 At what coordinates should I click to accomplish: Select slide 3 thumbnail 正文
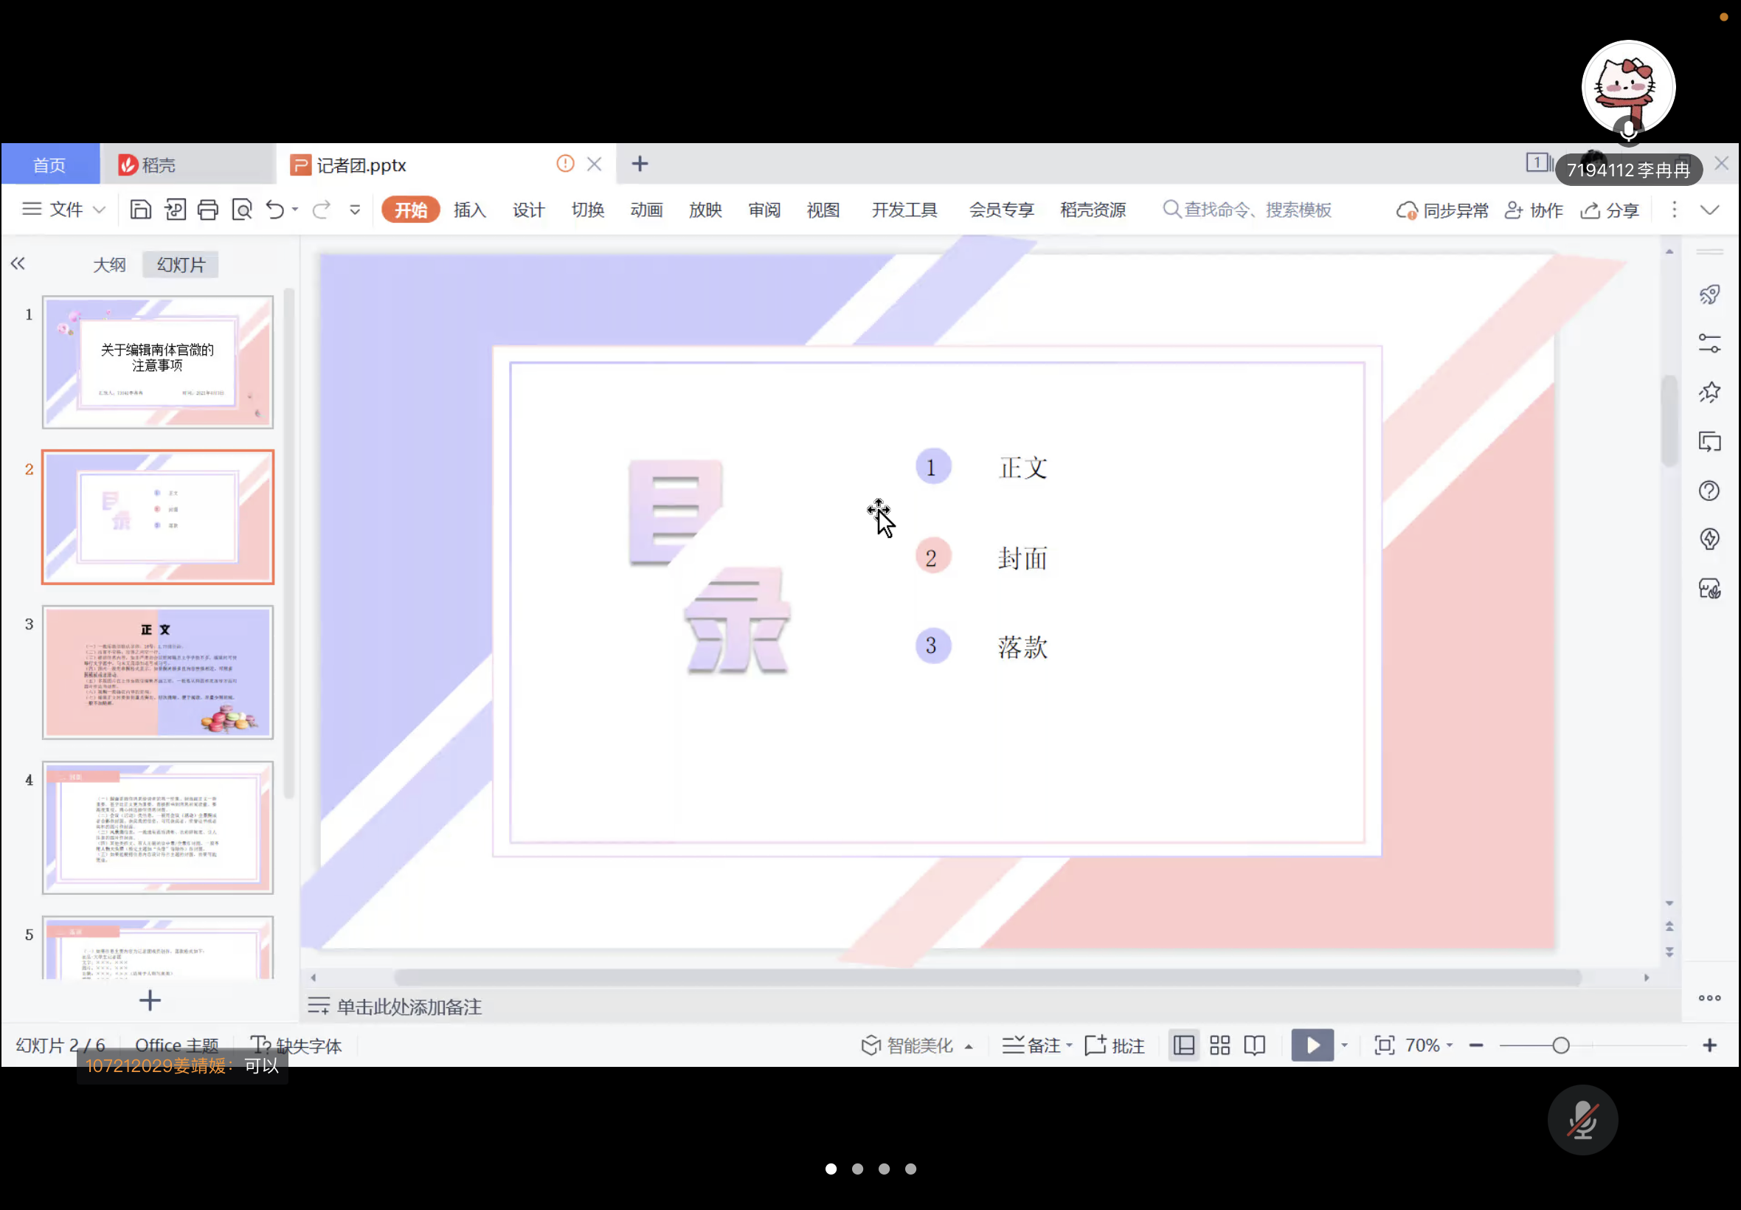[x=158, y=671]
